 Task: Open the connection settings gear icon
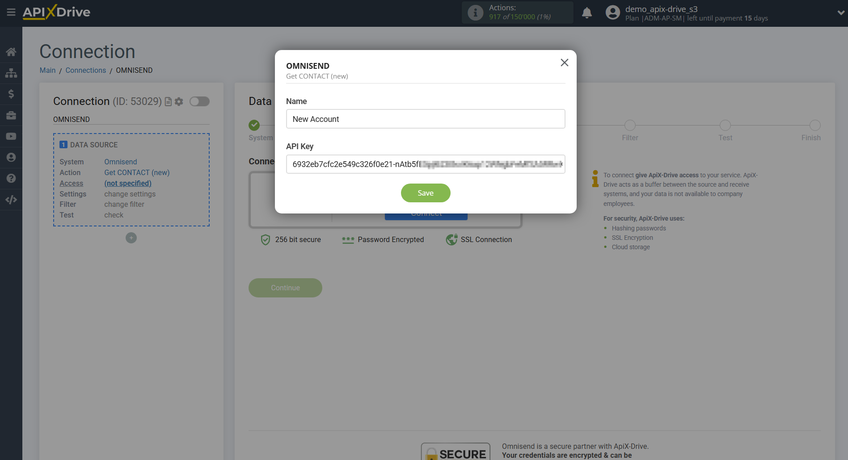coord(179,102)
